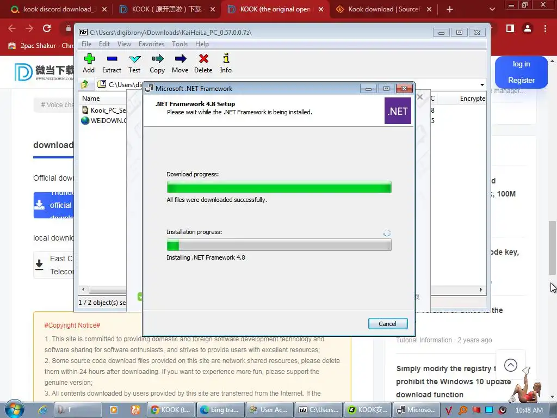
Task: Click the webpage vertical scrollbar thumb
Action: [x=552, y=248]
